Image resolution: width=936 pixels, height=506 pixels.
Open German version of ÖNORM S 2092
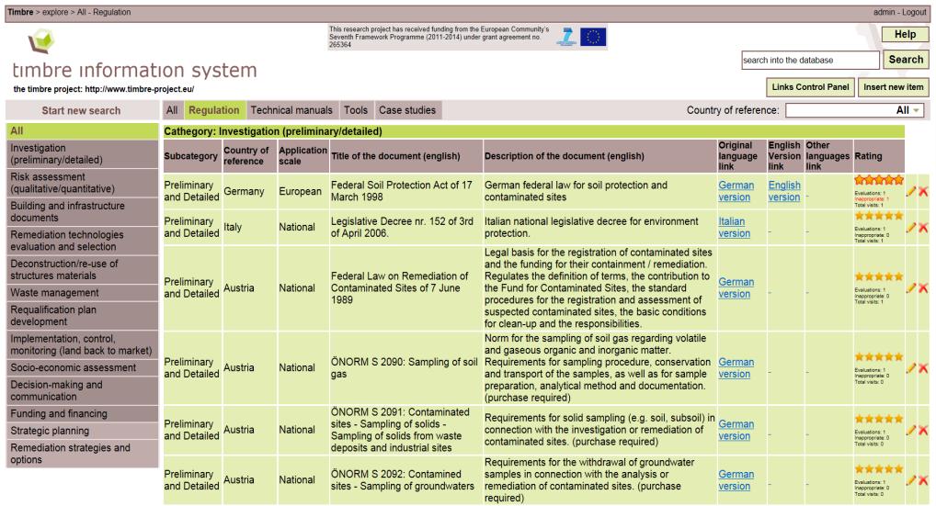(736, 480)
